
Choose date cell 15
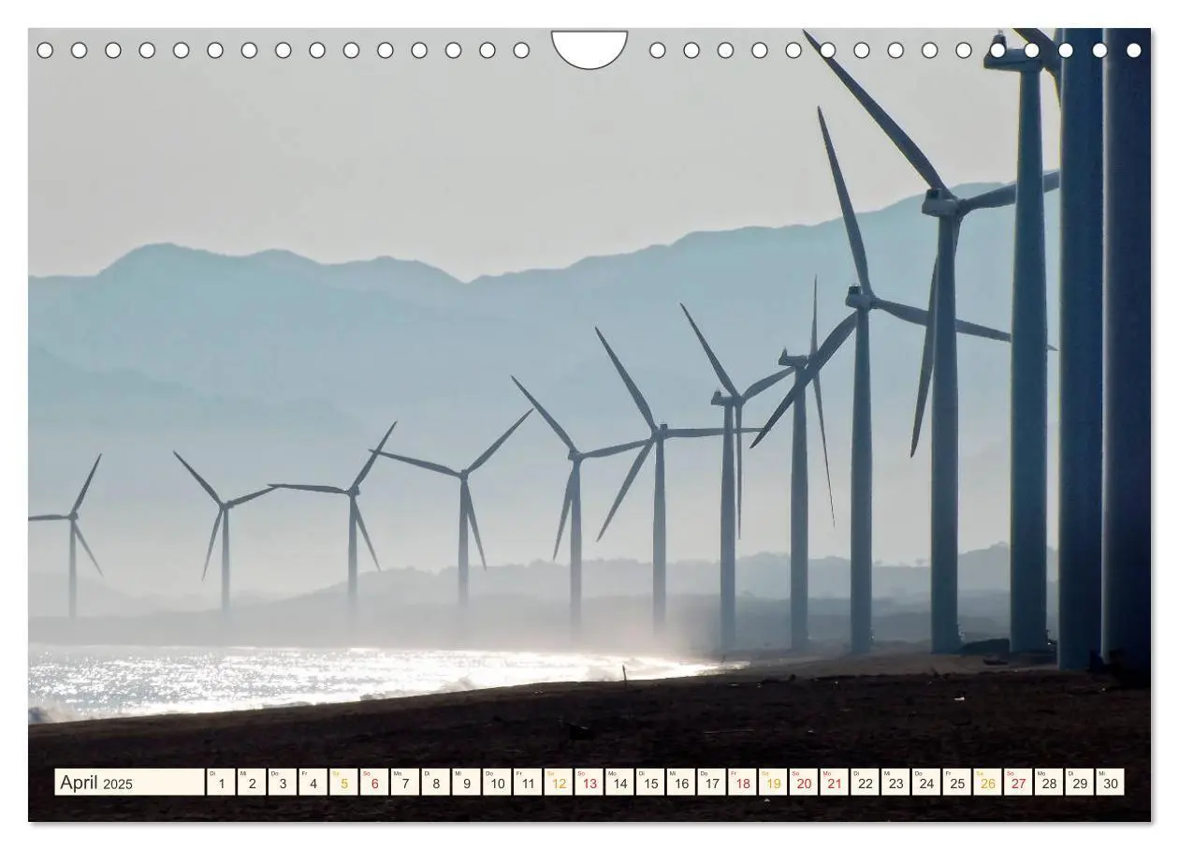650,783
